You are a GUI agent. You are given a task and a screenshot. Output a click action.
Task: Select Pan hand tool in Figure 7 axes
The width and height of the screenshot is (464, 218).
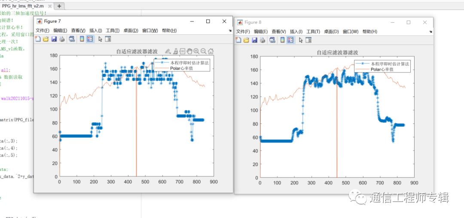point(189,51)
